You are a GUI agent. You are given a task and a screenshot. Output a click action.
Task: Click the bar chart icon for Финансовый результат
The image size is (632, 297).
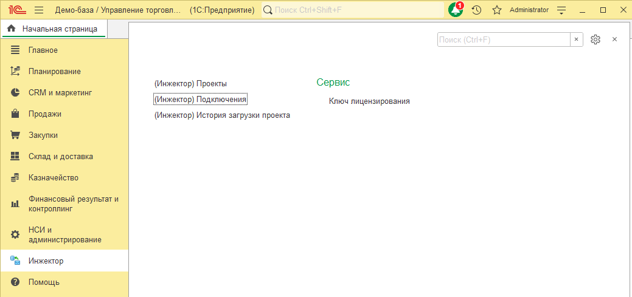pyautogui.click(x=15, y=204)
